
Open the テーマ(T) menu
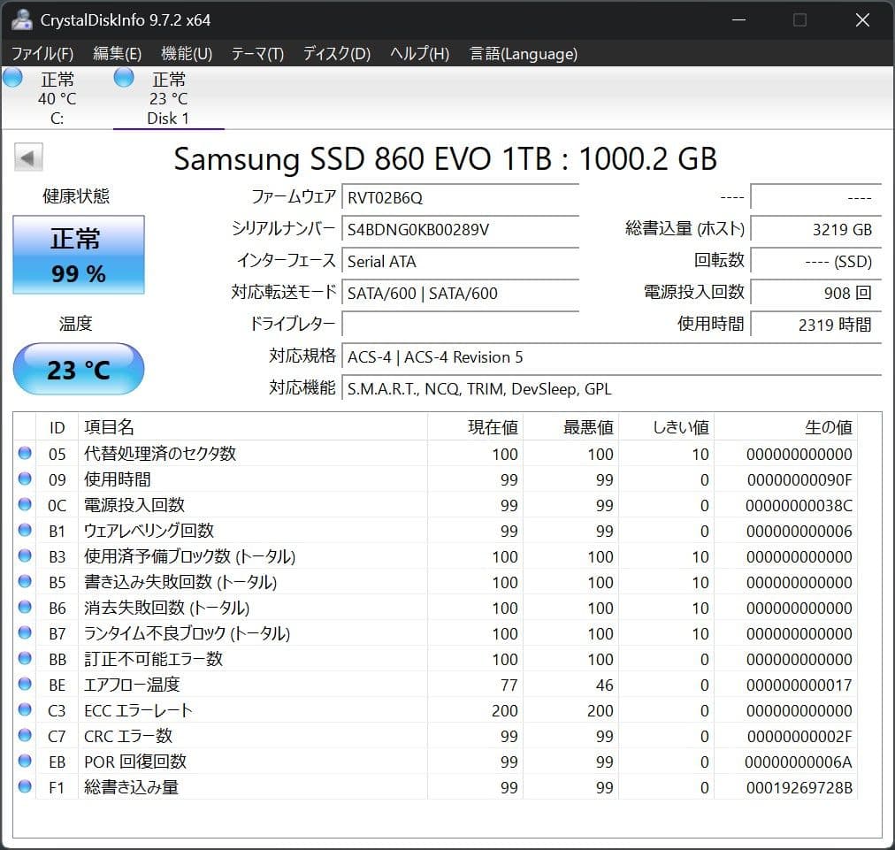tap(256, 53)
